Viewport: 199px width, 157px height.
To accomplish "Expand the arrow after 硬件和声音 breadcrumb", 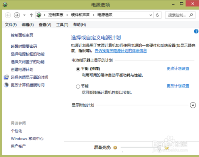I will coord(94,15).
